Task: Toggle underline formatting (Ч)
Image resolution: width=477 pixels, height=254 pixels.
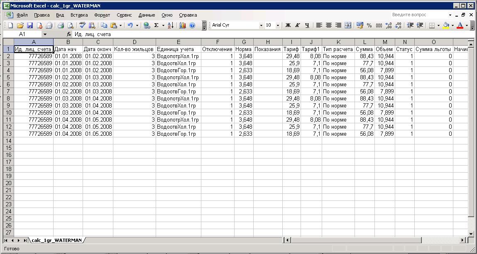Action: tap(307, 25)
